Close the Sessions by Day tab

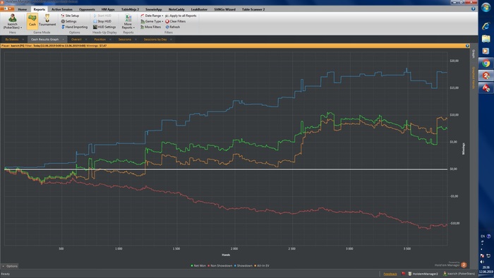point(171,40)
